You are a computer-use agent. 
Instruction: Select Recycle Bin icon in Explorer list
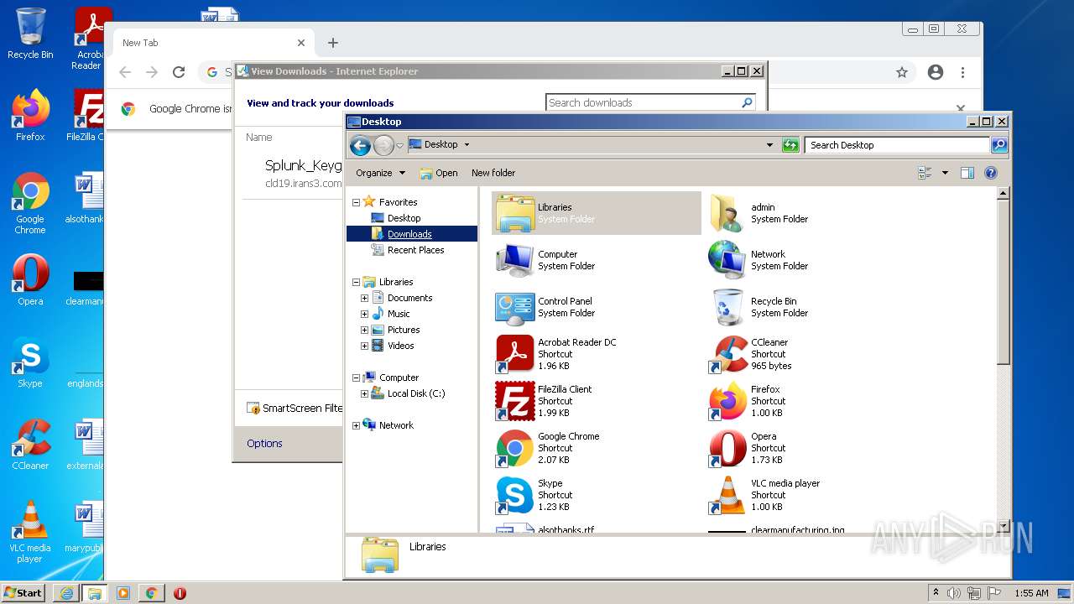(x=727, y=307)
